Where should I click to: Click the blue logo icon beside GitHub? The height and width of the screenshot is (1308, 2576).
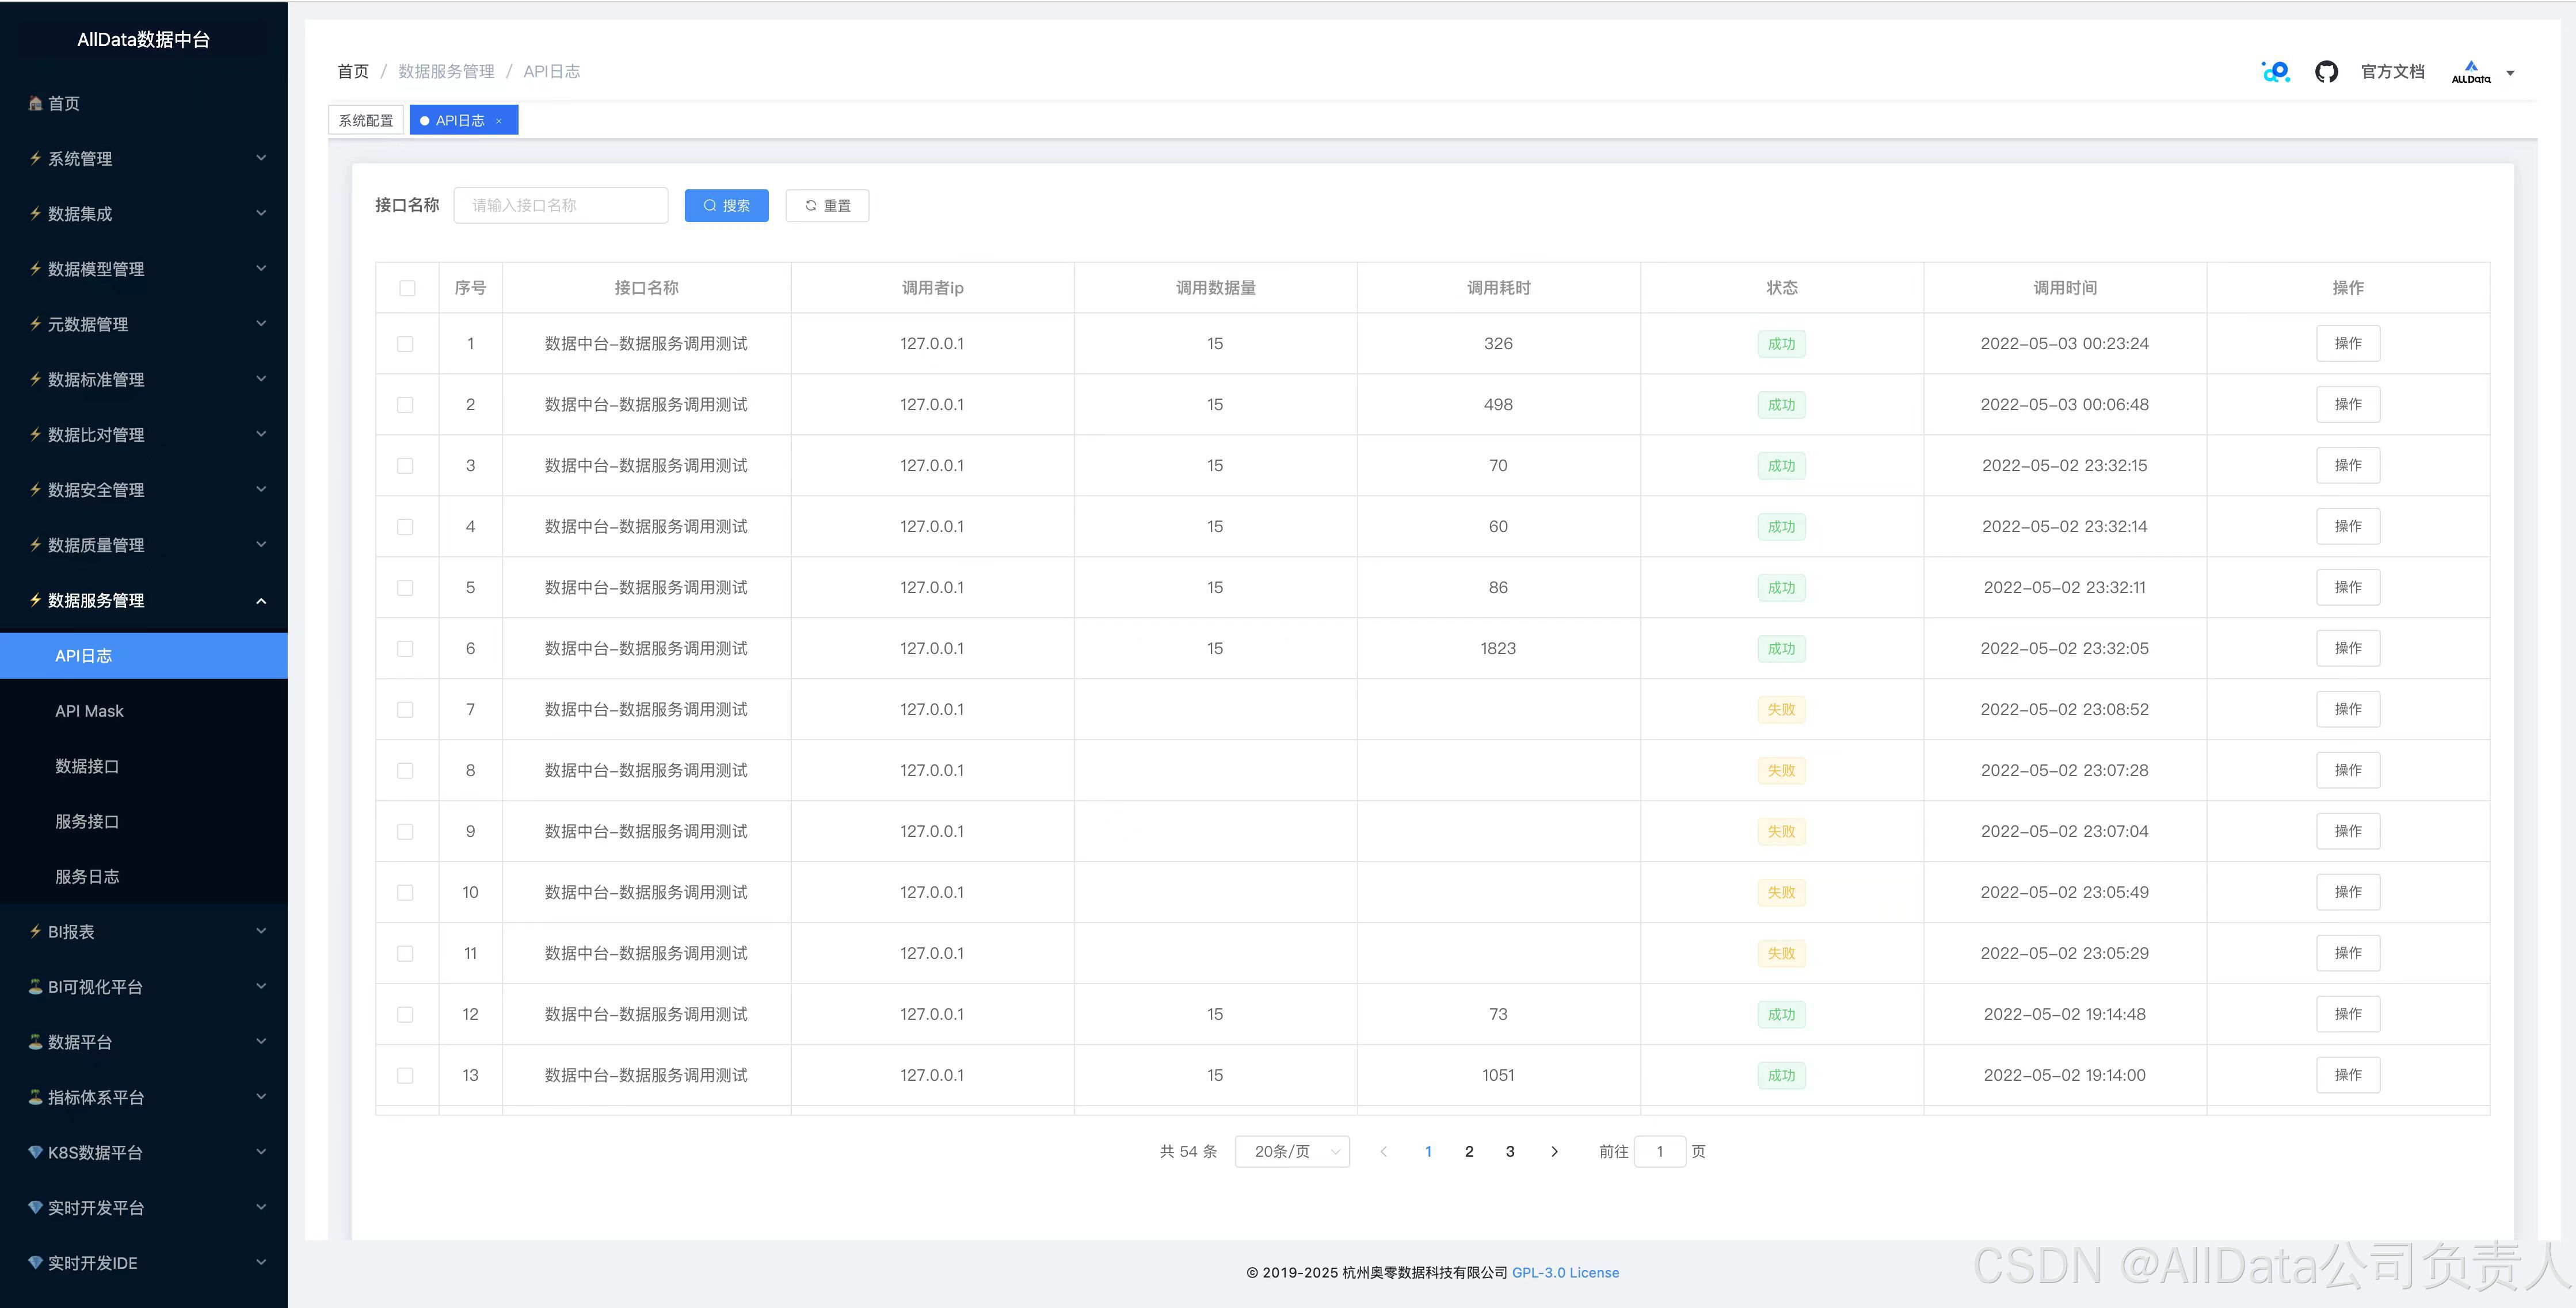[x=2275, y=72]
